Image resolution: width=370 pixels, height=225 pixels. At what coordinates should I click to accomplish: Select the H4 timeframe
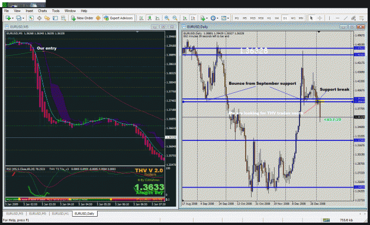[277, 18]
